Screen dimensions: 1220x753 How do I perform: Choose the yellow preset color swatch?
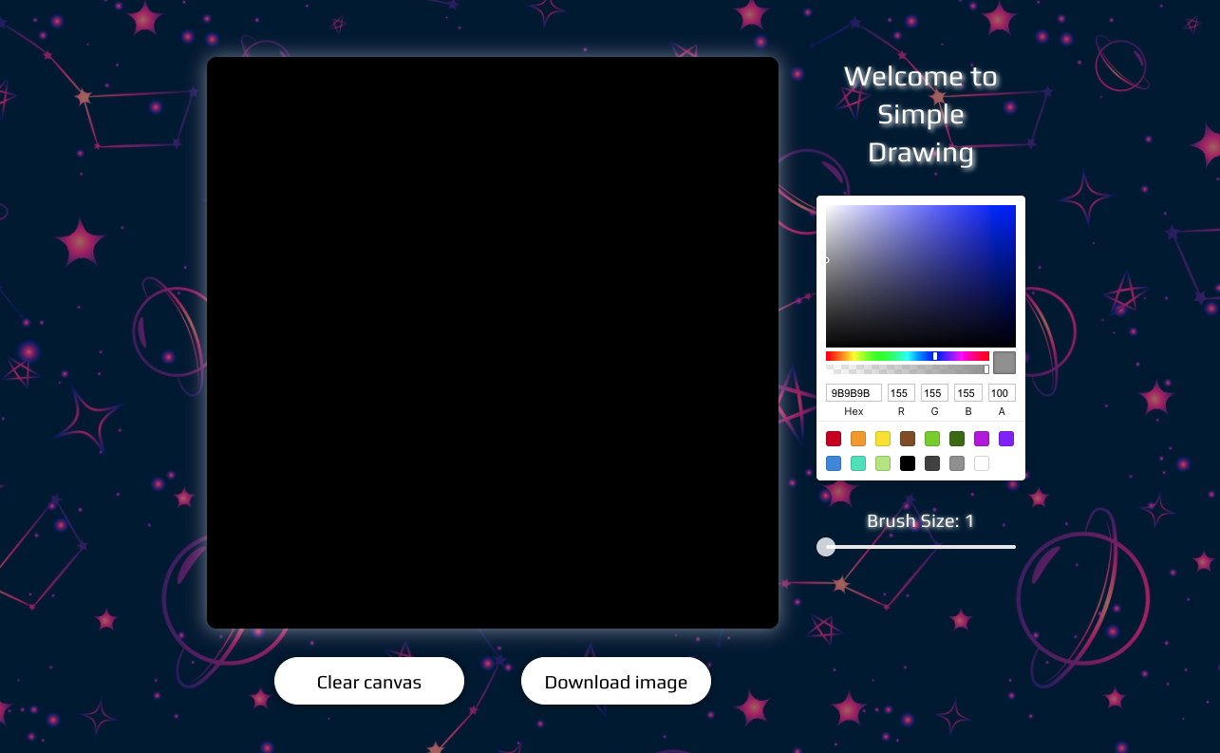pos(883,439)
